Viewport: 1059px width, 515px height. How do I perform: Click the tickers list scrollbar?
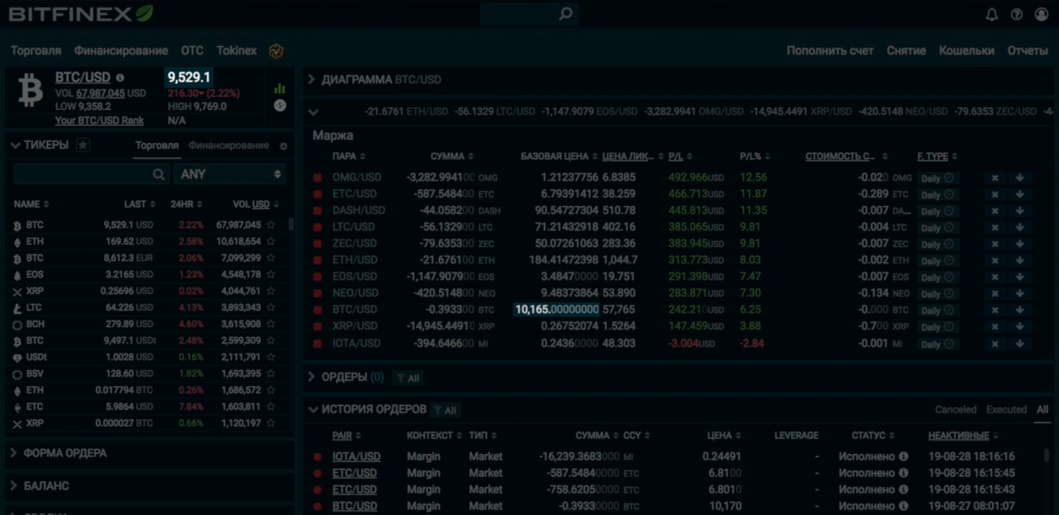[x=291, y=224]
